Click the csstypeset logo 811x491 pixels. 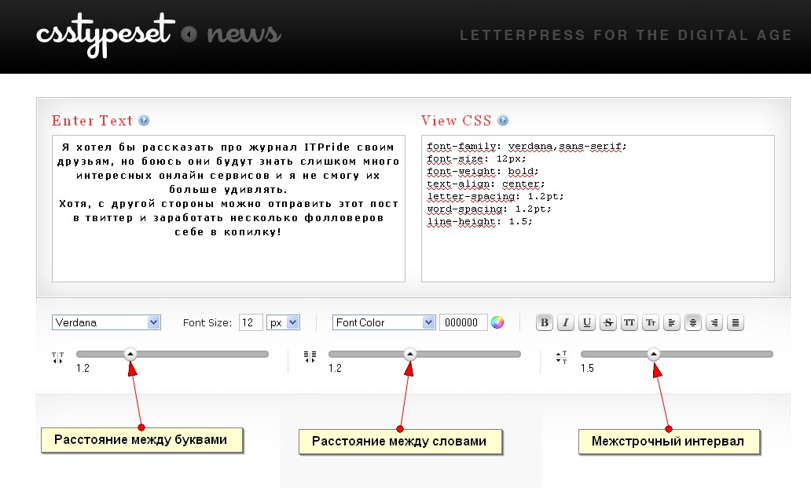click(x=103, y=35)
